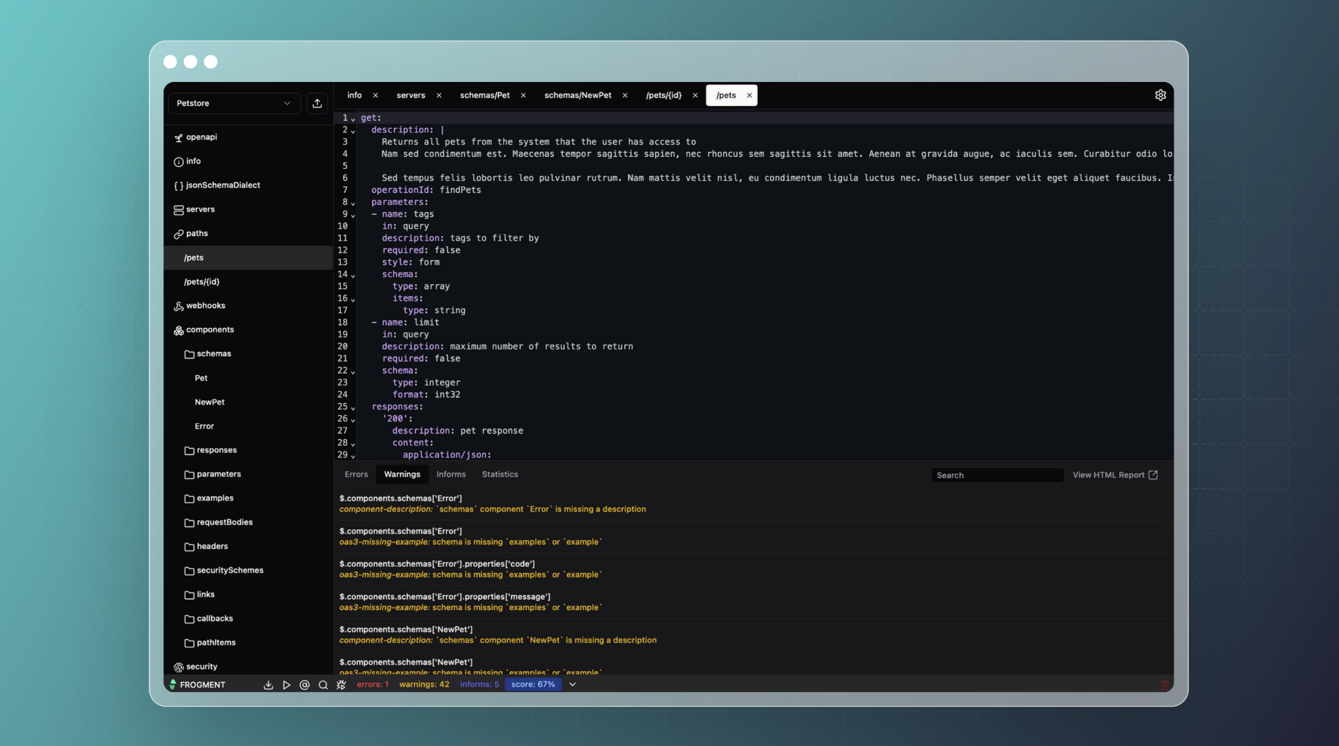Switch to the schemas/Pet tab

pyautogui.click(x=484, y=95)
